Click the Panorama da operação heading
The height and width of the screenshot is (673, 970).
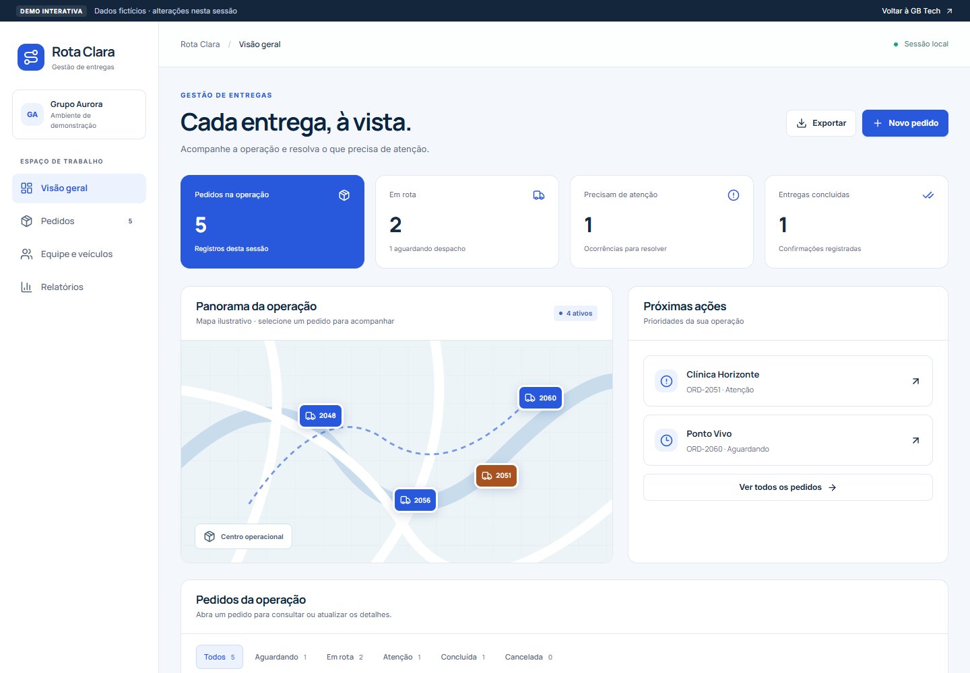(256, 306)
